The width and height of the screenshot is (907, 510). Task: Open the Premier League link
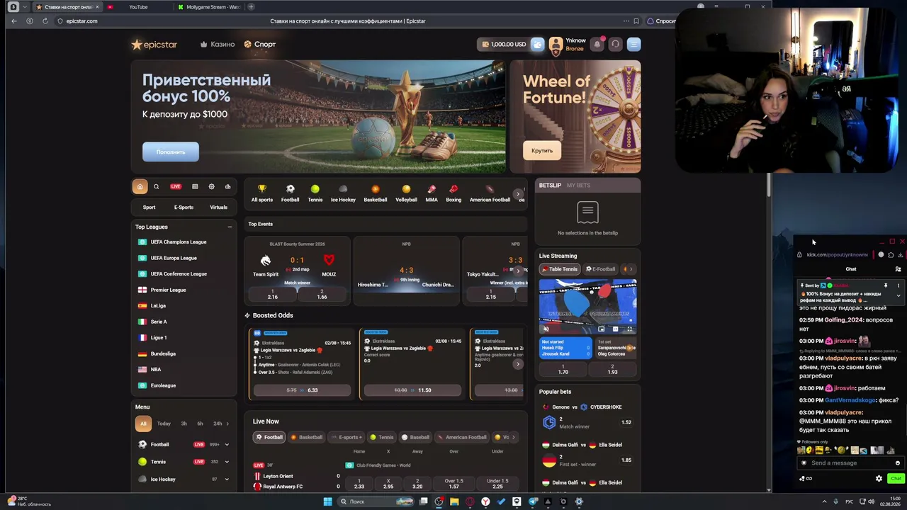pyautogui.click(x=168, y=290)
